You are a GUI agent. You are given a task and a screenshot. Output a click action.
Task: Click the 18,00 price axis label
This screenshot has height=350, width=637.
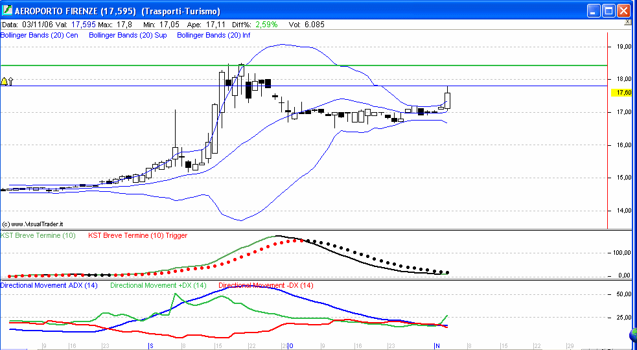click(625, 79)
